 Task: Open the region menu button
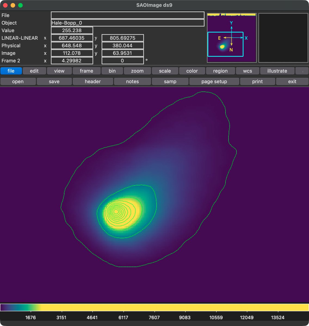tap(220, 71)
